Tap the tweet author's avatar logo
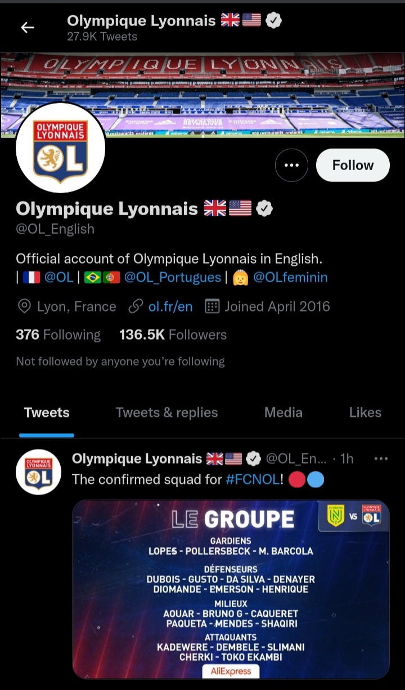Viewport: 405px width, 690px height. click(38, 472)
